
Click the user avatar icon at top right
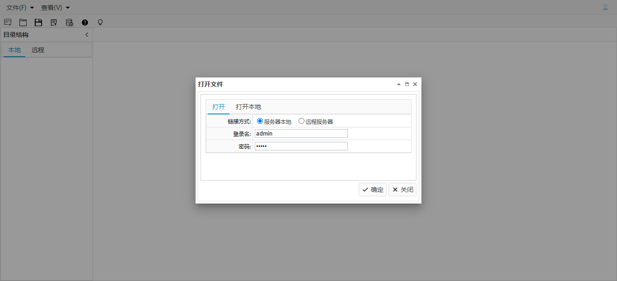(605, 7)
